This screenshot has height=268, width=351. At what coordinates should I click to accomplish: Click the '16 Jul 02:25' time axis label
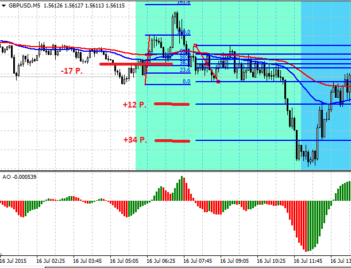[x=51, y=261]
